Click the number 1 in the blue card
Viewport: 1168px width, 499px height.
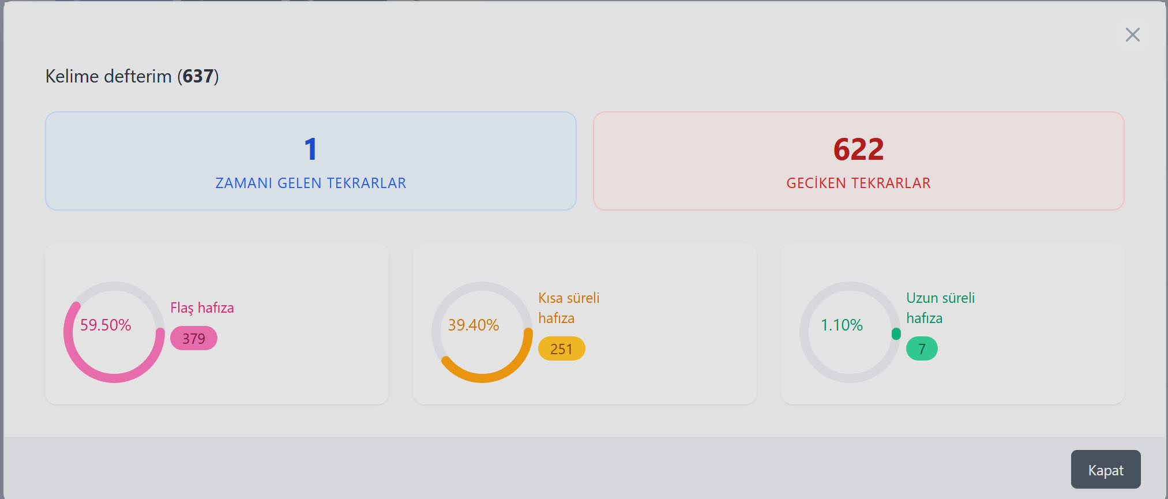point(310,149)
